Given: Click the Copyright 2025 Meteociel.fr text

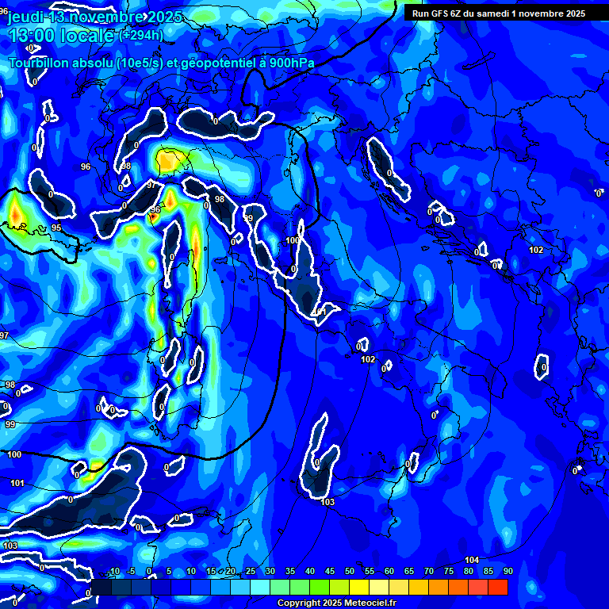Looking at the screenshot, I should (x=336, y=603).
